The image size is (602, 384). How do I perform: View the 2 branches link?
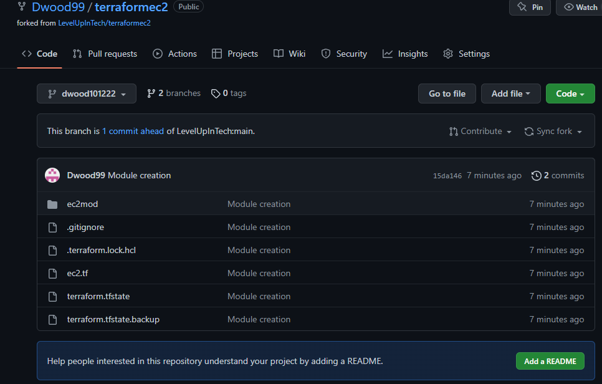point(173,94)
